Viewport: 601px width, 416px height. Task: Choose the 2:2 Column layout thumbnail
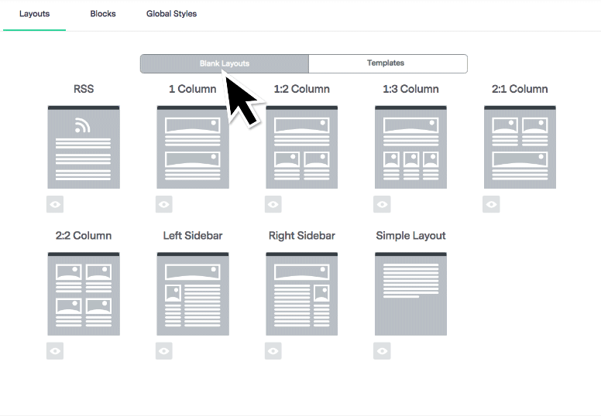[x=84, y=294]
